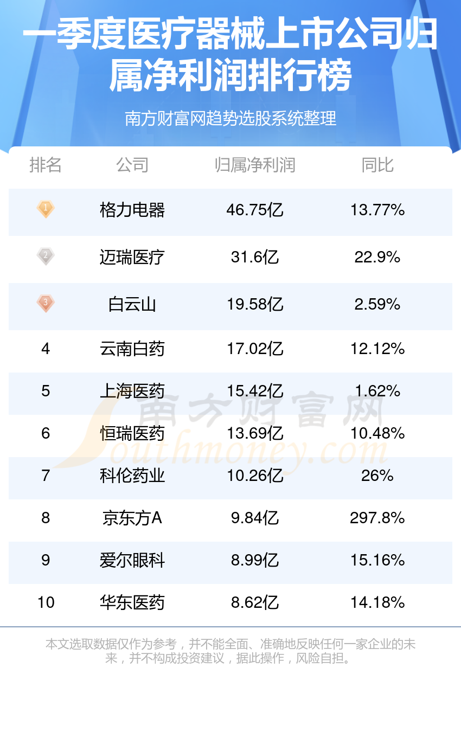
Task: Click company name 迈瑞医疗
Action: (132, 257)
